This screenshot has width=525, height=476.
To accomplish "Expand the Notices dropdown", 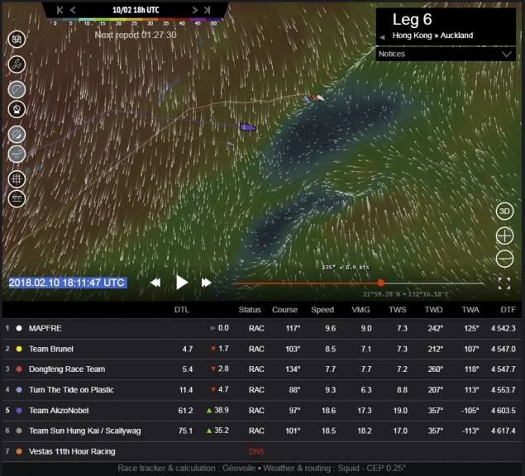I will tap(446, 54).
